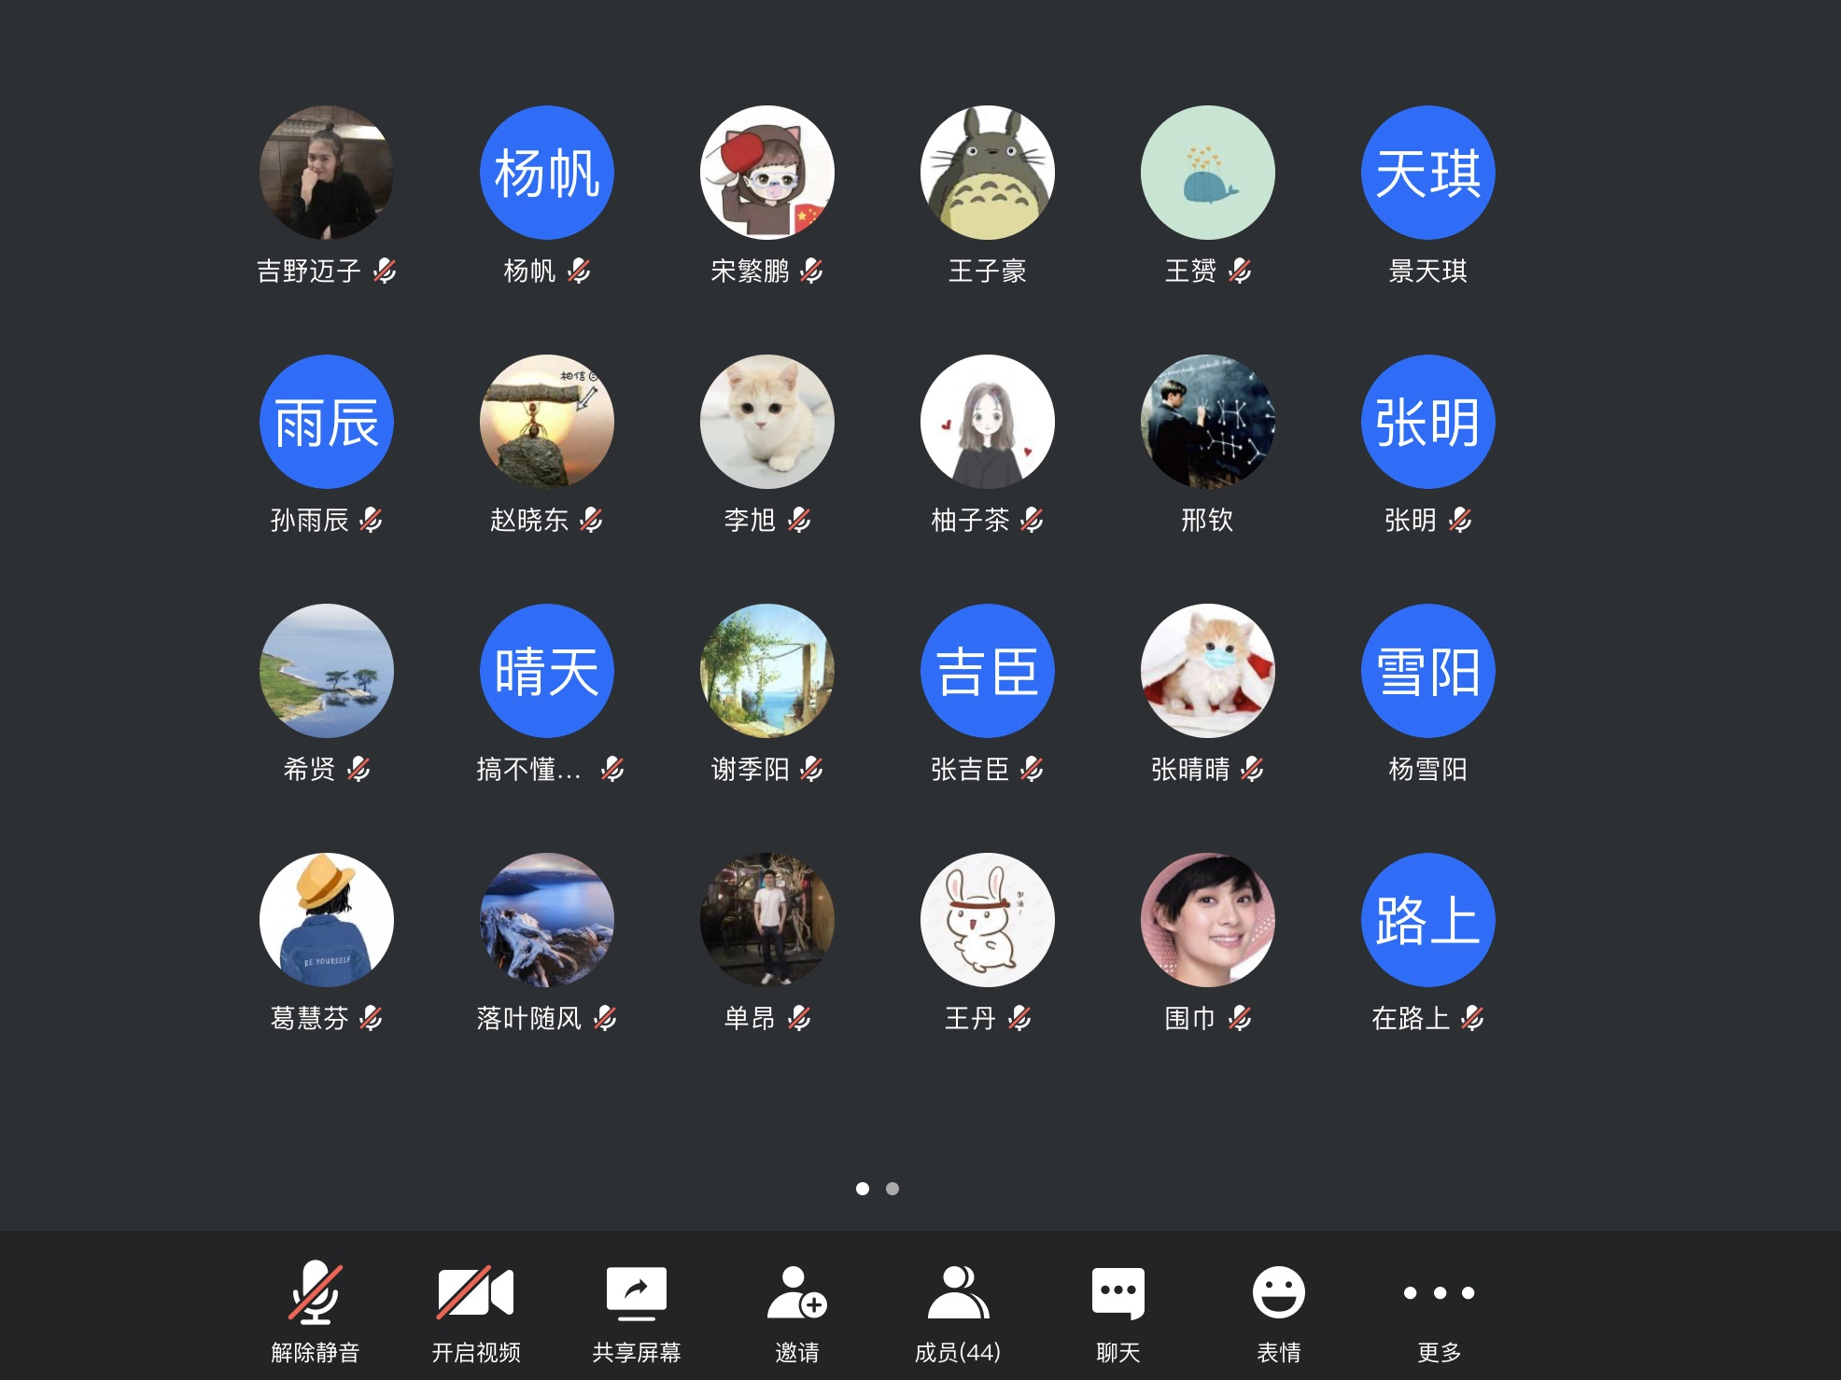Select 张吉臣's blue 吉臣 avatar

pyautogui.click(x=988, y=671)
